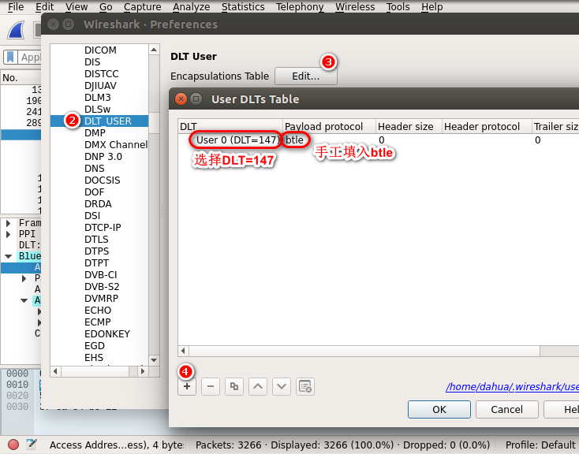
Task: Expand the PPI tree node
Action: (x=9, y=234)
